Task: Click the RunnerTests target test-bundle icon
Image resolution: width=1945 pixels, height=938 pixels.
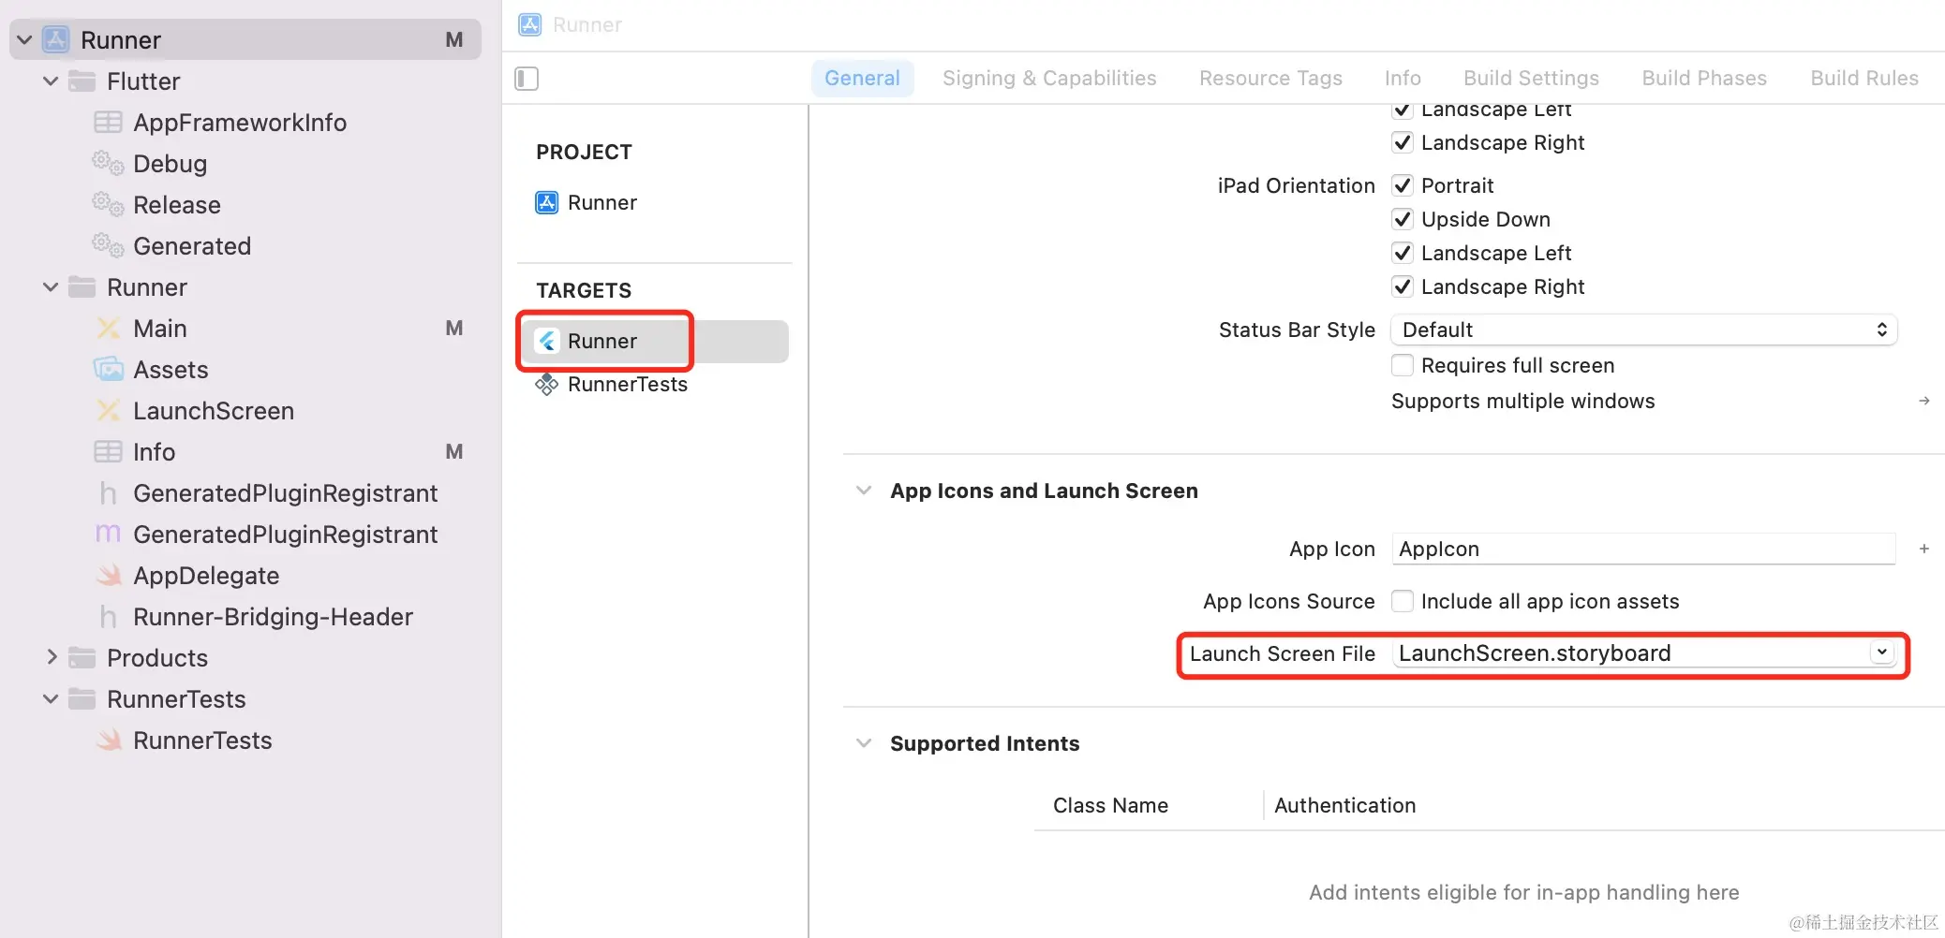Action: pyautogui.click(x=546, y=385)
